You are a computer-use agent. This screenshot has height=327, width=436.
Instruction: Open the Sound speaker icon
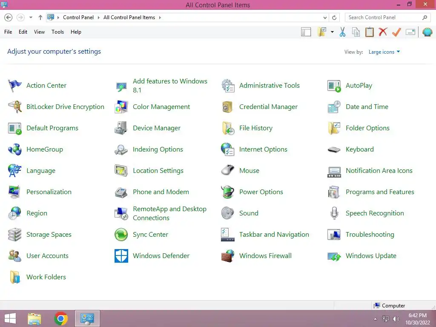tap(228, 213)
